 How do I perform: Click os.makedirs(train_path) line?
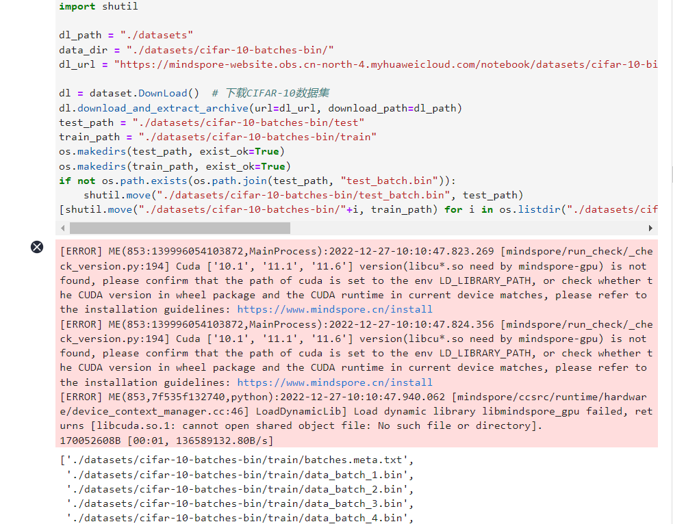[x=175, y=166]
